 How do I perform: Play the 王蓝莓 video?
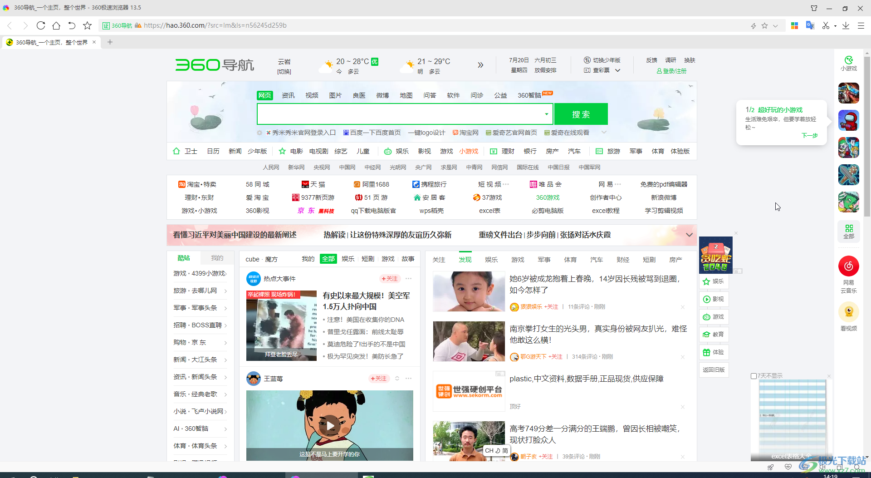pos(330,425)
